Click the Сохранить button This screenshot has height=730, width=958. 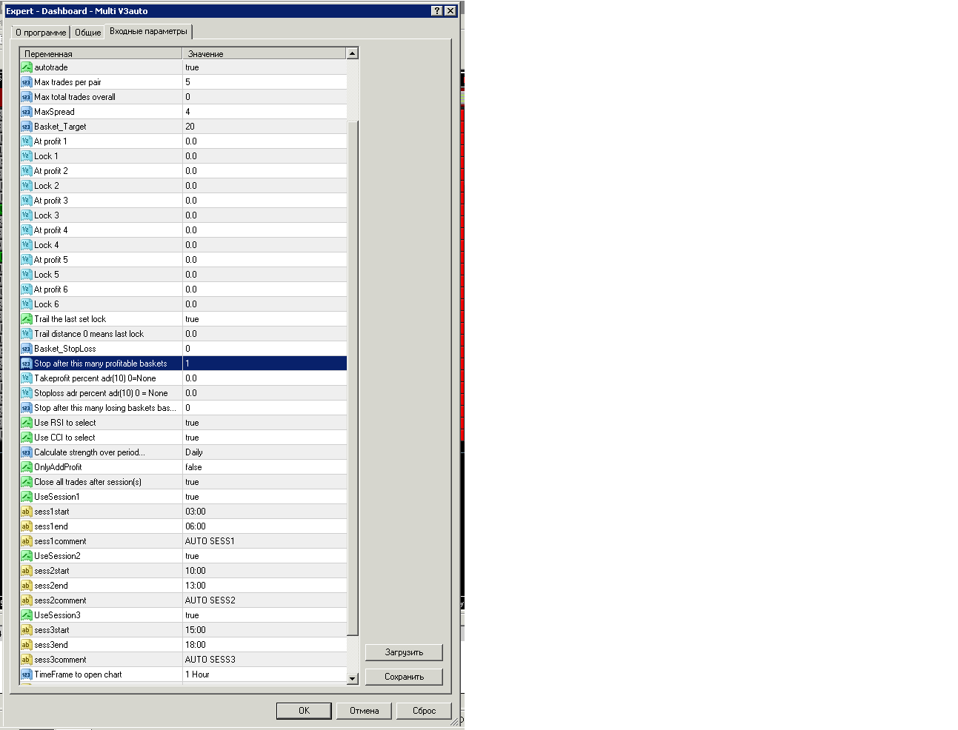click(x=404, y=677)
